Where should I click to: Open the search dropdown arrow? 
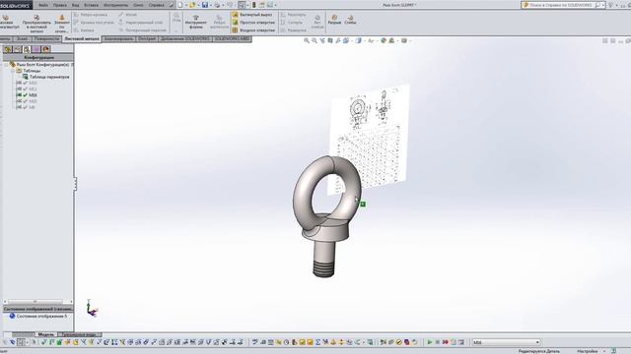coord(602,5)
